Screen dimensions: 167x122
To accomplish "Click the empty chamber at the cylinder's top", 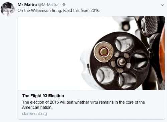I will click(x=125, y=44).
